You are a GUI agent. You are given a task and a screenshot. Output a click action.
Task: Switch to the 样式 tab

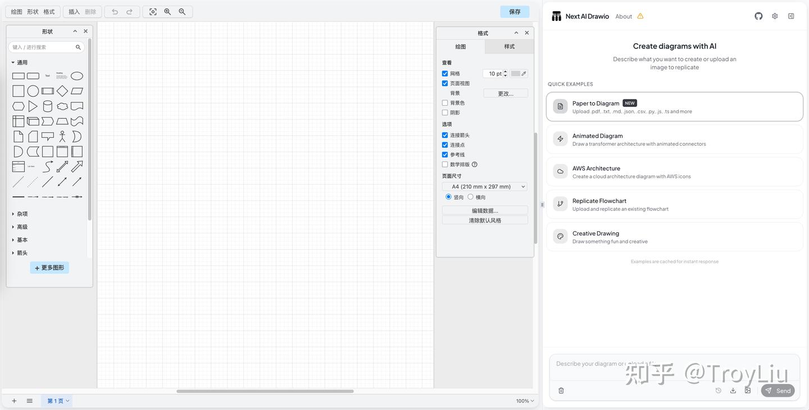(509, 47)
